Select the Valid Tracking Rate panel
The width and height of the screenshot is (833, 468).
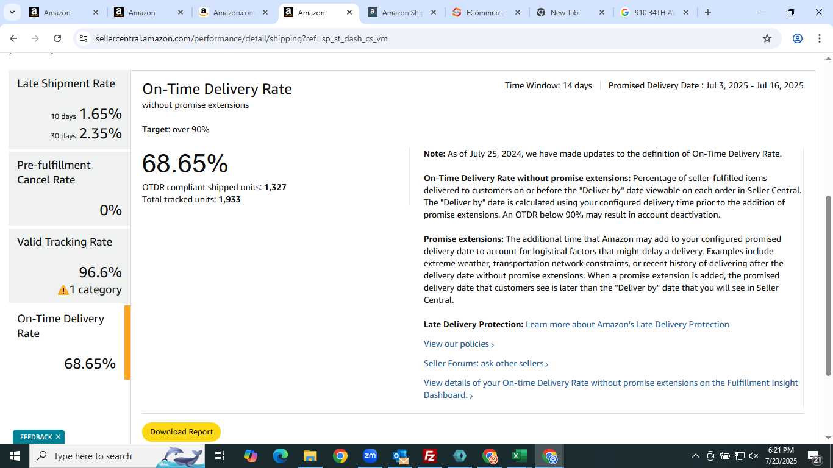tap(70, 265)
